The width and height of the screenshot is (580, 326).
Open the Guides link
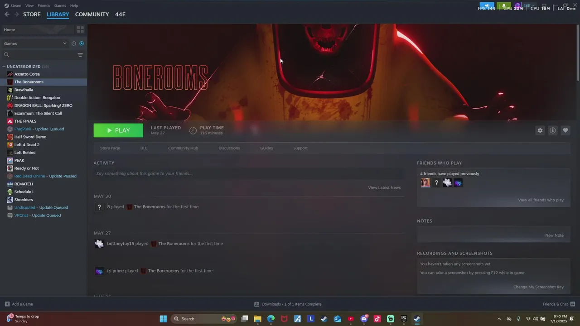(266, 148)
